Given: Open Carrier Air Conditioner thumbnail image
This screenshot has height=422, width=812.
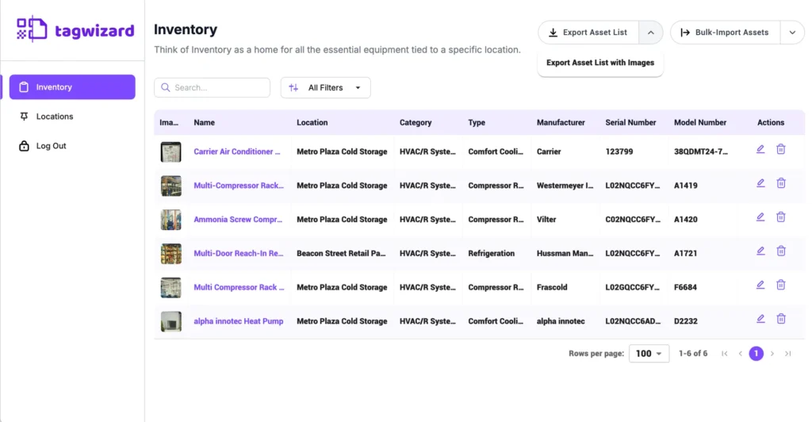Looking at the screenshot, I should [x=171, y=152].
